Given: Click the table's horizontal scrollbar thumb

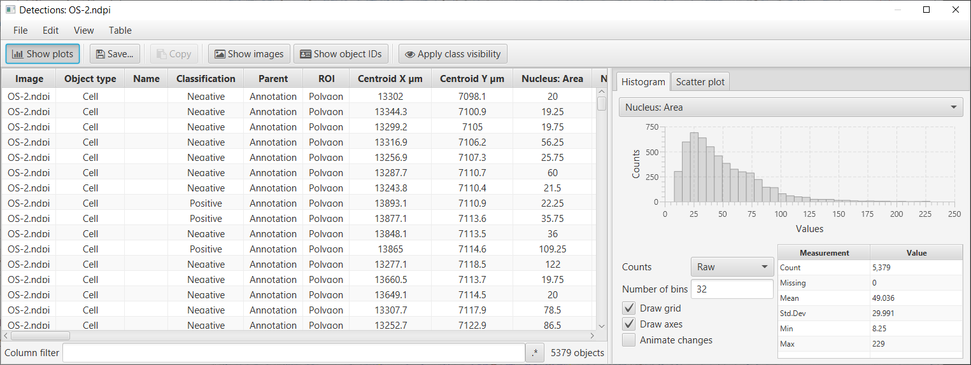Looking at the screenshot, I should click(40, 335).
